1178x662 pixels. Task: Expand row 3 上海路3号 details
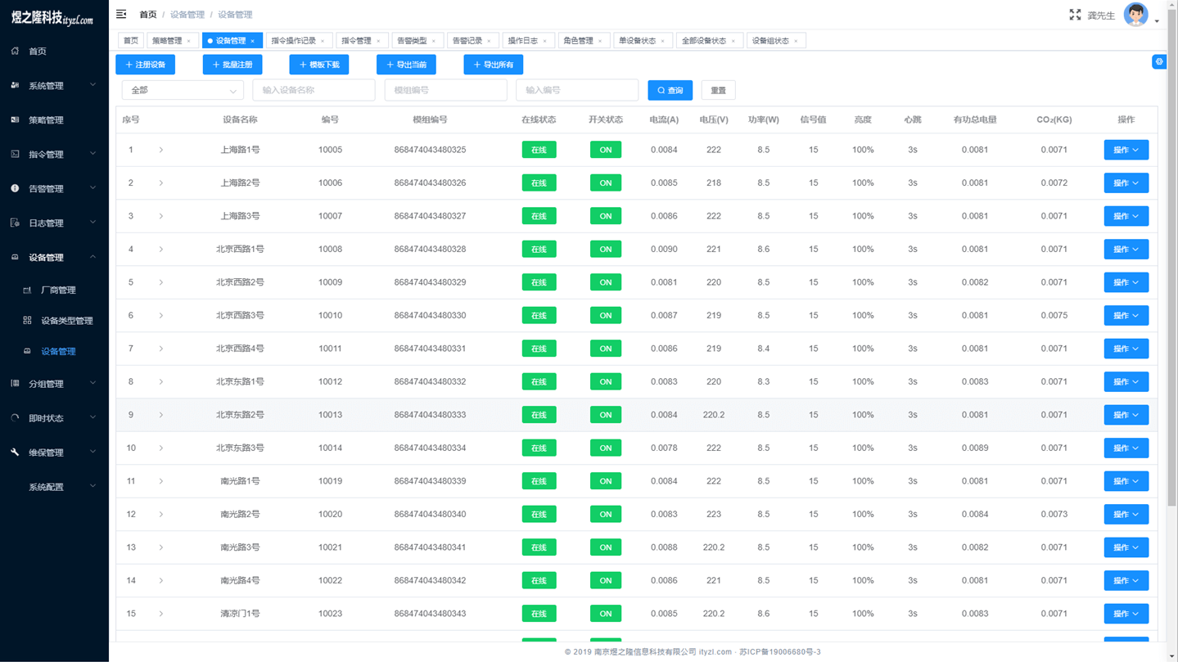click(161, 216)
